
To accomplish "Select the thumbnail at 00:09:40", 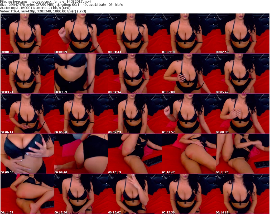I will pyautogui.click(x=81, y=154).
